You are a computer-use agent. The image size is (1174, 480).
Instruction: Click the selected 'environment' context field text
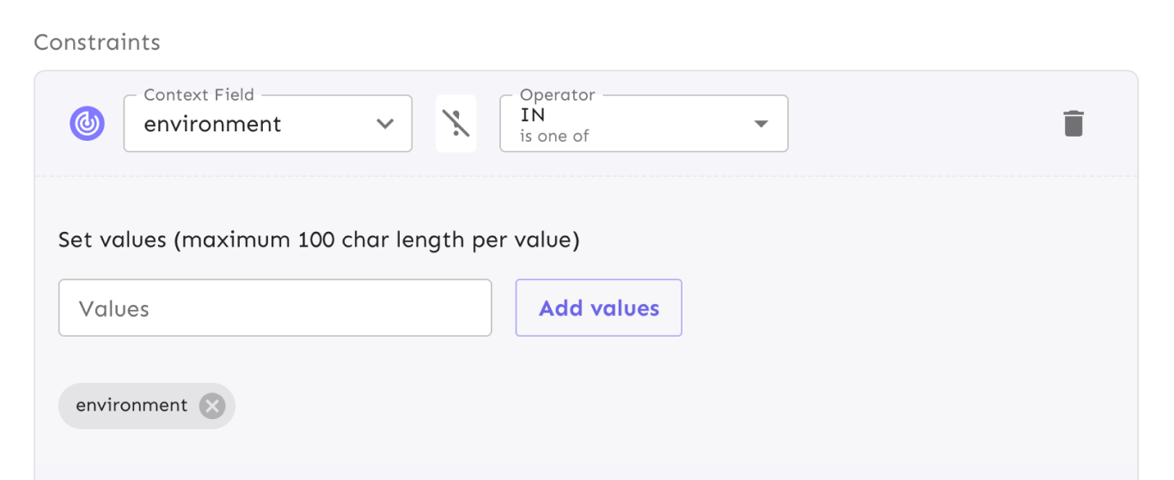pos(212,125)
